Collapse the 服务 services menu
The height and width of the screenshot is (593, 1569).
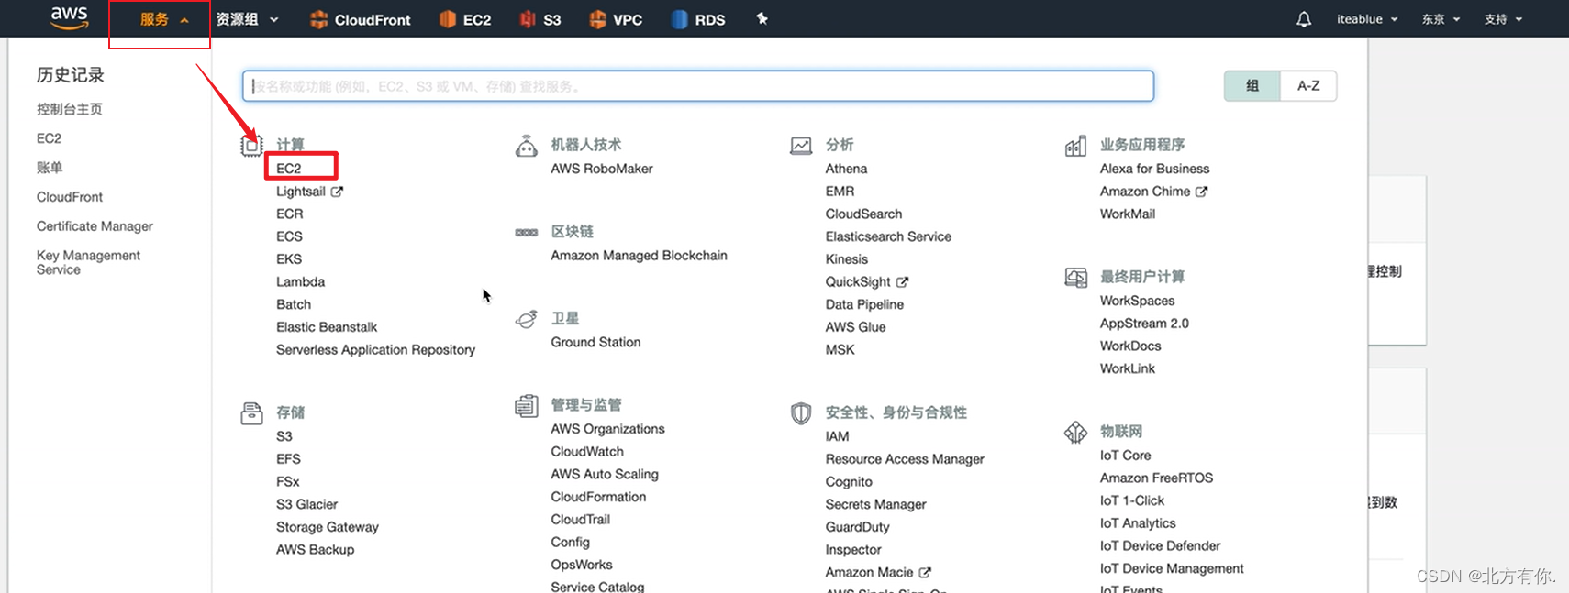164,19
